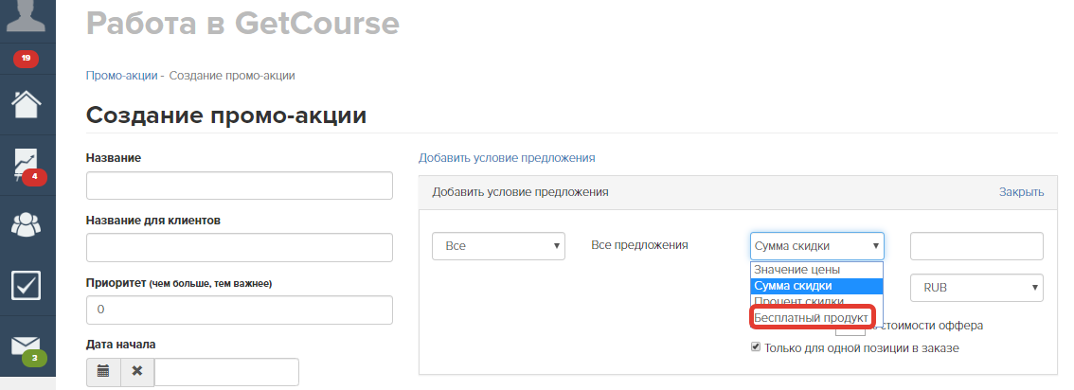
Task: Click the 'Работа в GetCourse' title
Action: click(x=242, y=23)
